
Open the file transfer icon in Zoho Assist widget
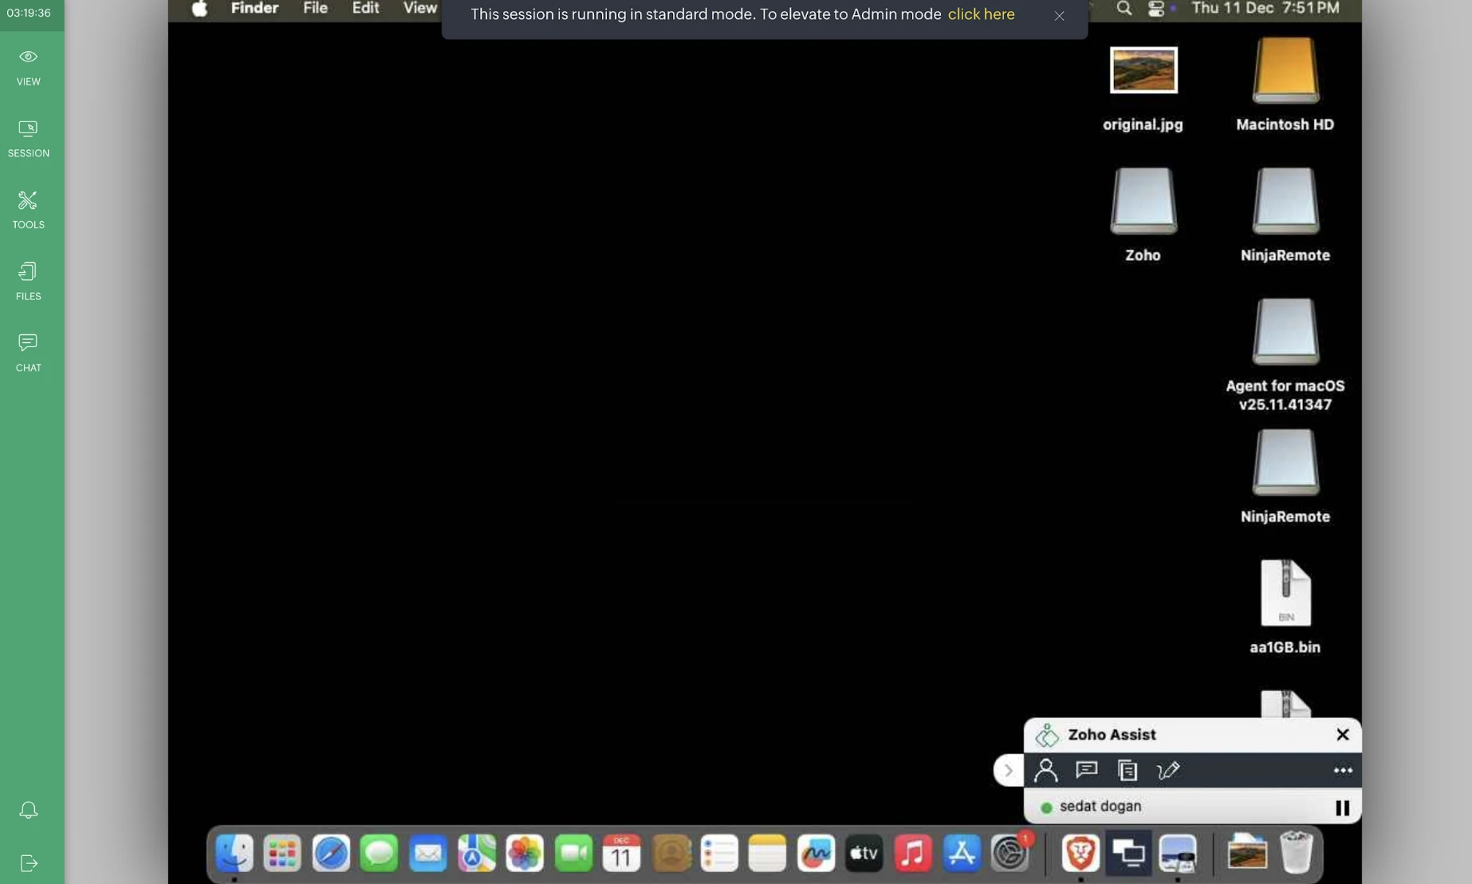point(1128,771)
